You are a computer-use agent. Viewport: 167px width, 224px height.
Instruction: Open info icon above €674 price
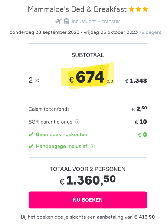coord(102,68)
